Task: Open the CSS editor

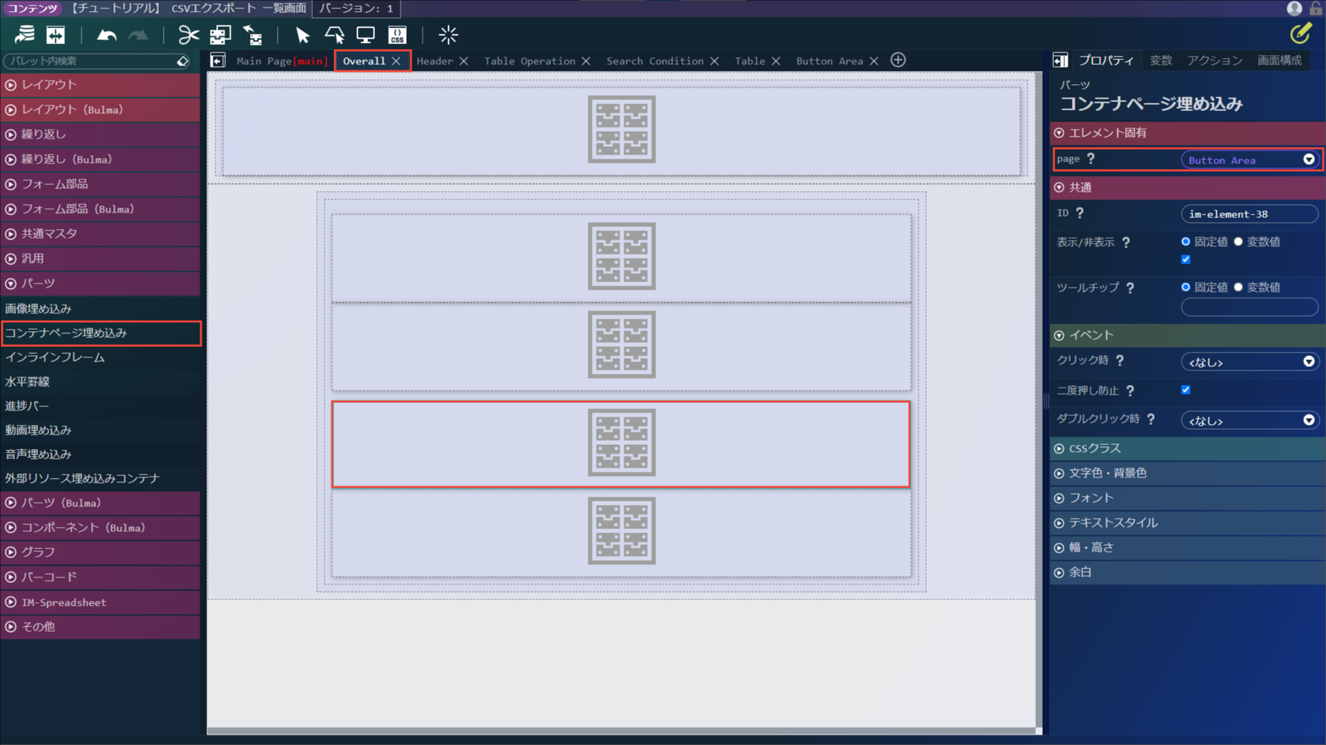Action: (x=397, y=34)
